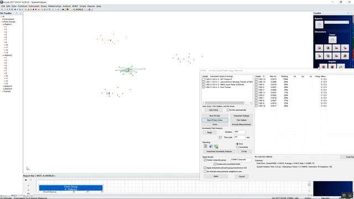Check 'Create composite group' option
This screenshot has height=199, width=354.
pos(205,160)
